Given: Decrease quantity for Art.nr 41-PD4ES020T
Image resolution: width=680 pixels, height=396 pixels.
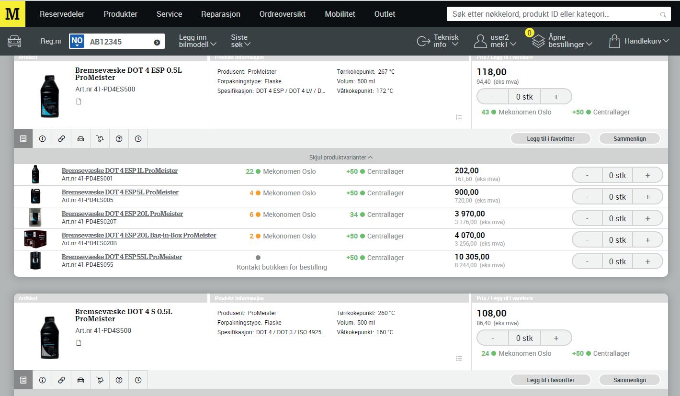Looking at the screenshot, I should point(587,218).
